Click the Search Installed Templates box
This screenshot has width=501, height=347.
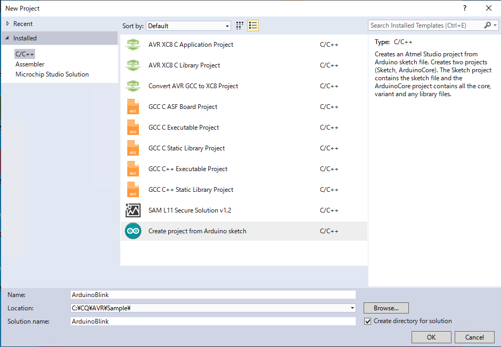(x=426, y=26)
